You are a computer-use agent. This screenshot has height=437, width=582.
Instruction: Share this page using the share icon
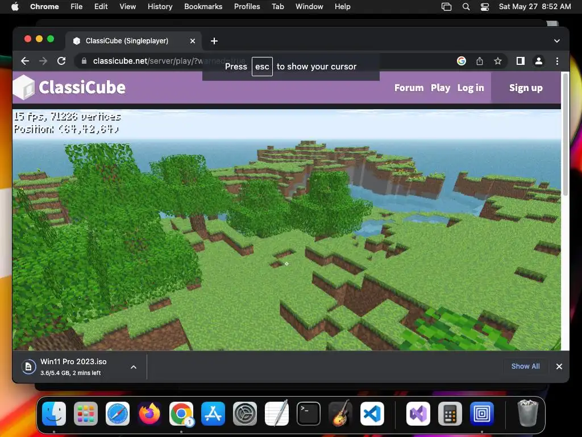[480, 61]
